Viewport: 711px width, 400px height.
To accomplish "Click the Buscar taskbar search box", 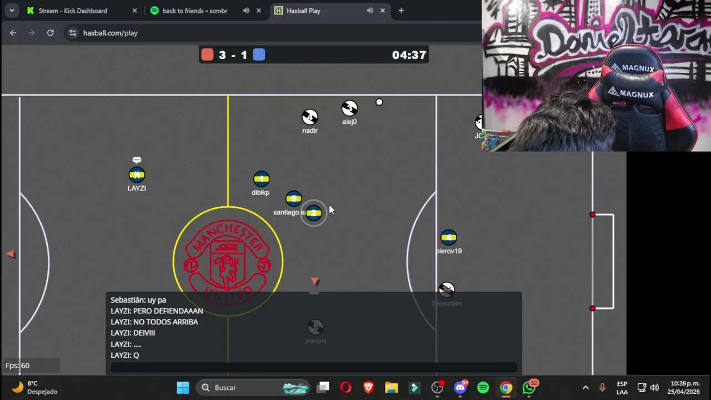I will click(x=254, y=387).
